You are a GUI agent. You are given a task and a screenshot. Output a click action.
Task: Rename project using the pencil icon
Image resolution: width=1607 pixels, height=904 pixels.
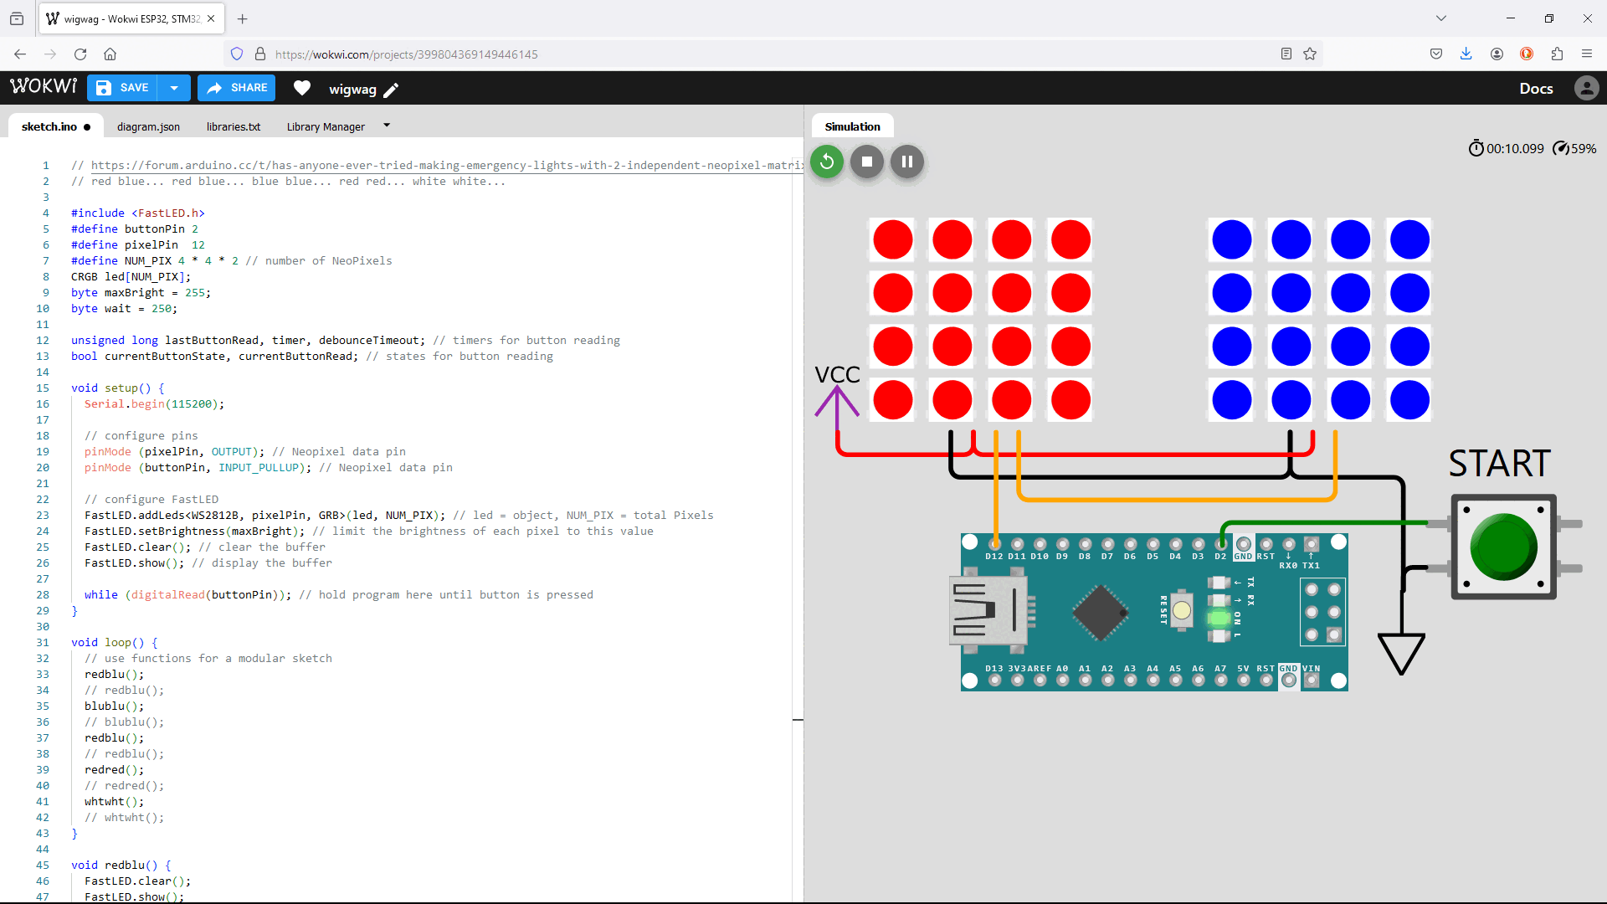point(390,90)
